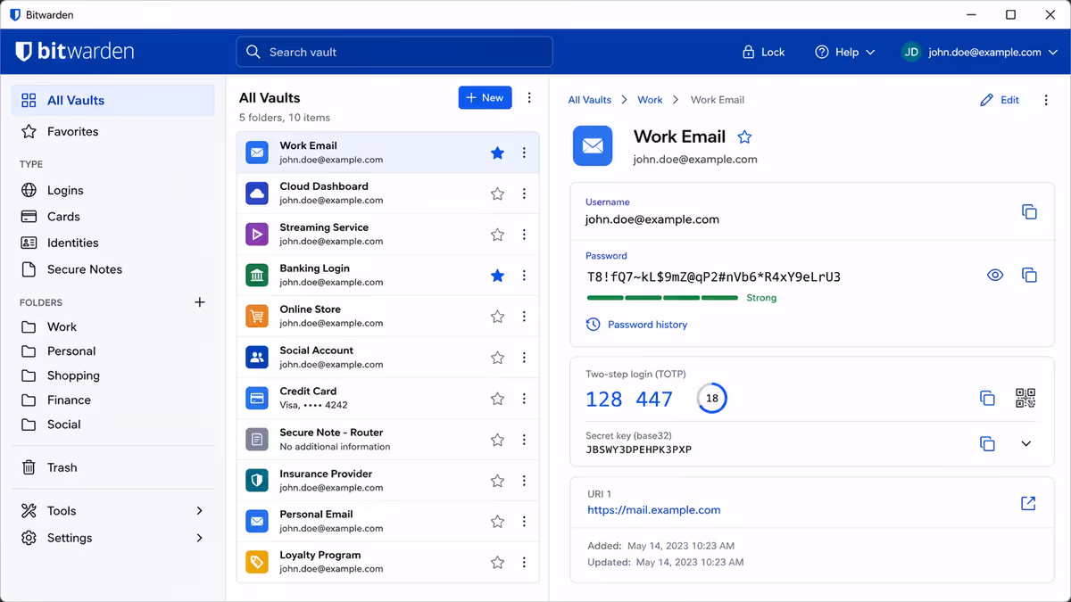Select All Vaults in sidebar
1071x602 pixels.
(113, 100)
